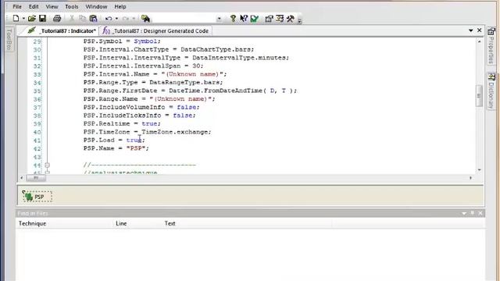Create a new document with New icon

click(x=16, y=19)
